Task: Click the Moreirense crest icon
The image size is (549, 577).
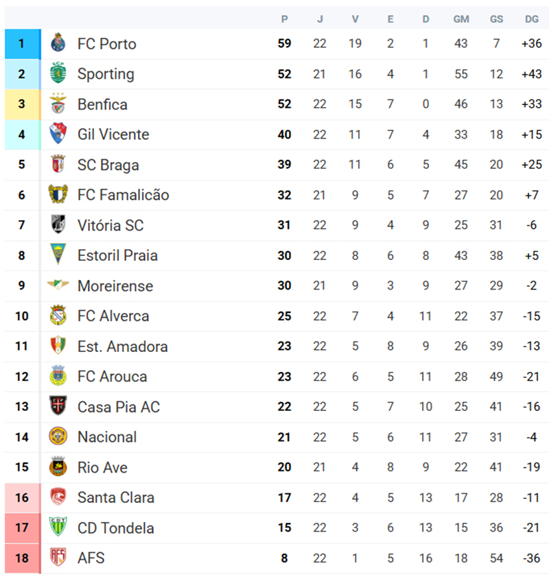Action: 58,285
